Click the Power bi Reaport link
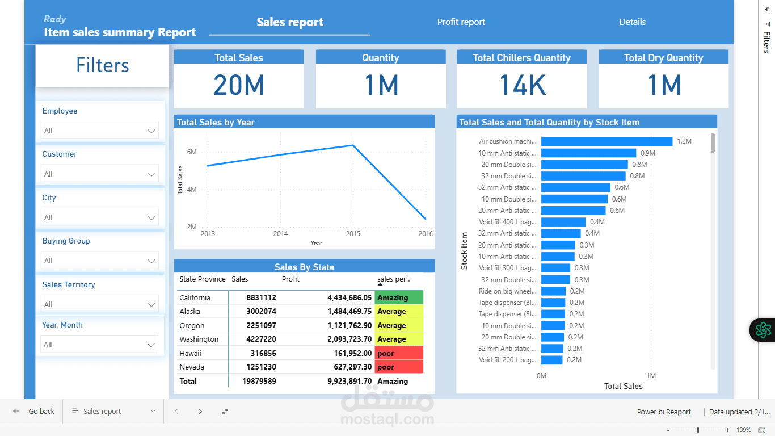Image resolution: width=775 pixels, height=436 pixels. click(664, 412)
